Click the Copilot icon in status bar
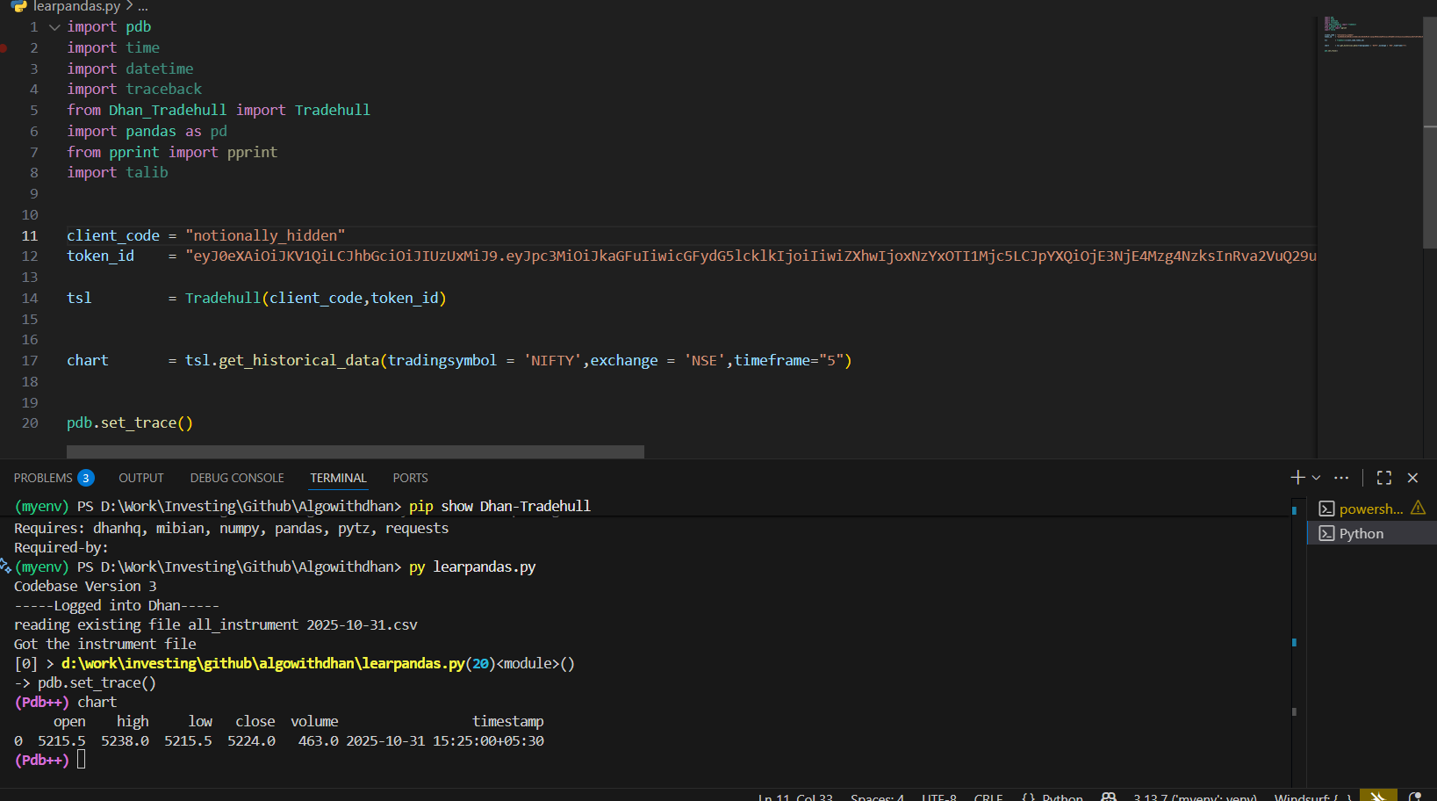Screen dimensions: 1437x801 pos(1109,796)
